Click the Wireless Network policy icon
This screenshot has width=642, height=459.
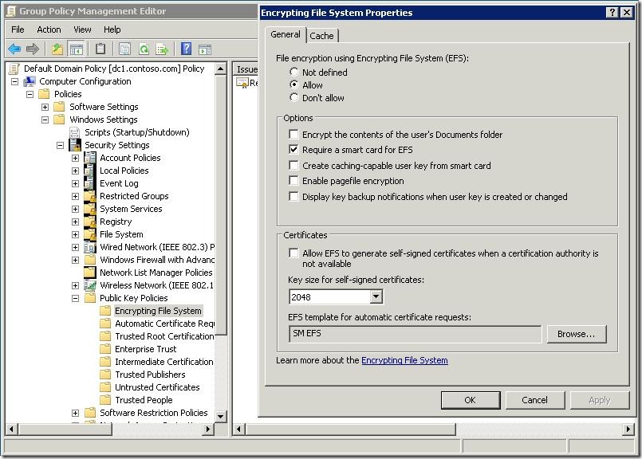pos(90,285)
